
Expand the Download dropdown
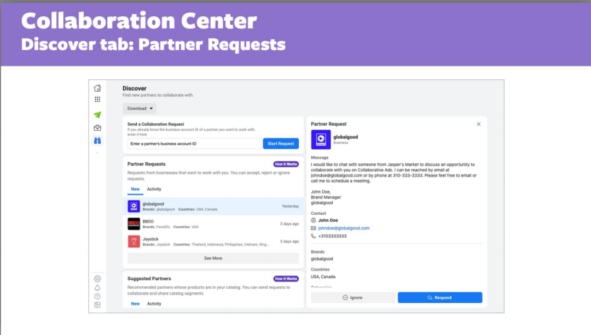[140, 108]
